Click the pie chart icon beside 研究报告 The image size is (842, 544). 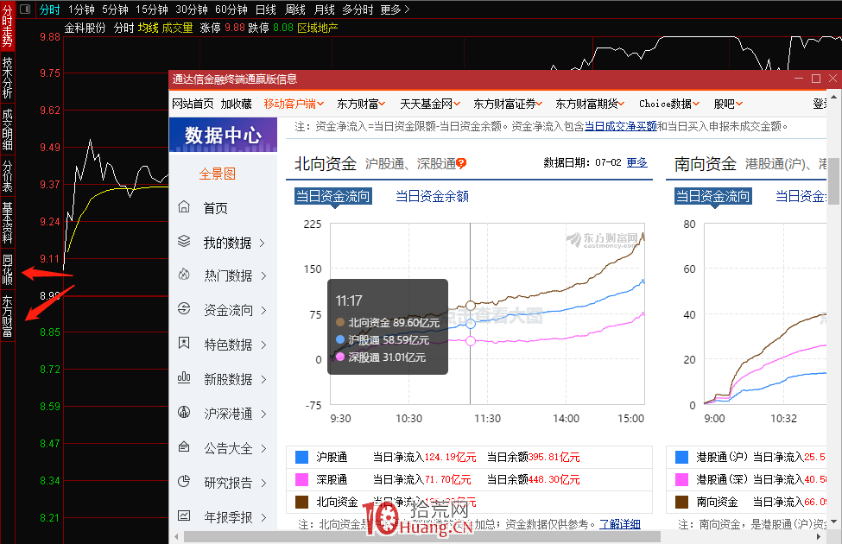pyautogui.click(x=184, y=481)
